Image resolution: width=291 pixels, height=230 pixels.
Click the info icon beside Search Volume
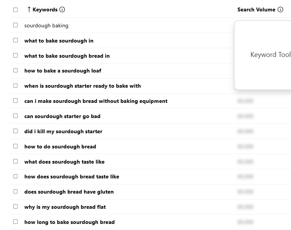coord(280,10)
